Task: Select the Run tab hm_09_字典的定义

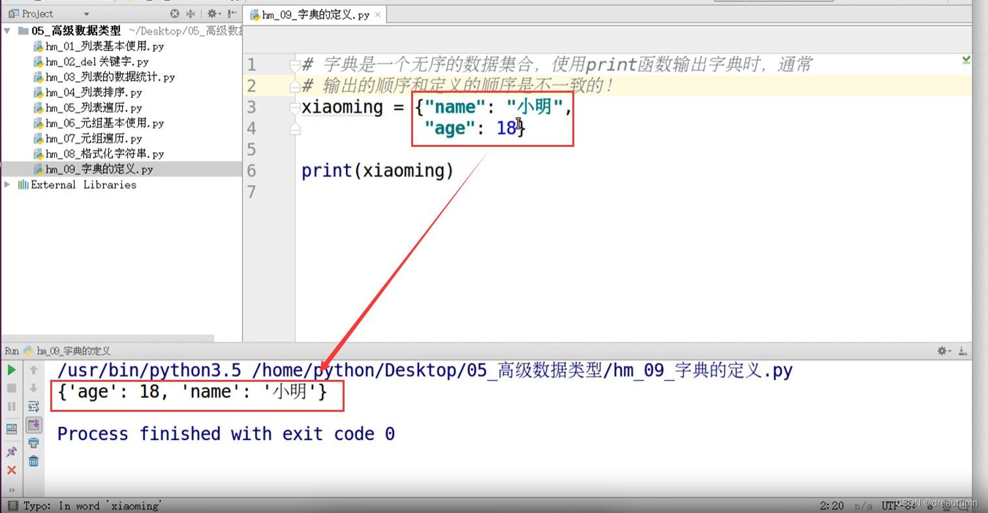Action: pyautogui.click(x=67, y=350)
